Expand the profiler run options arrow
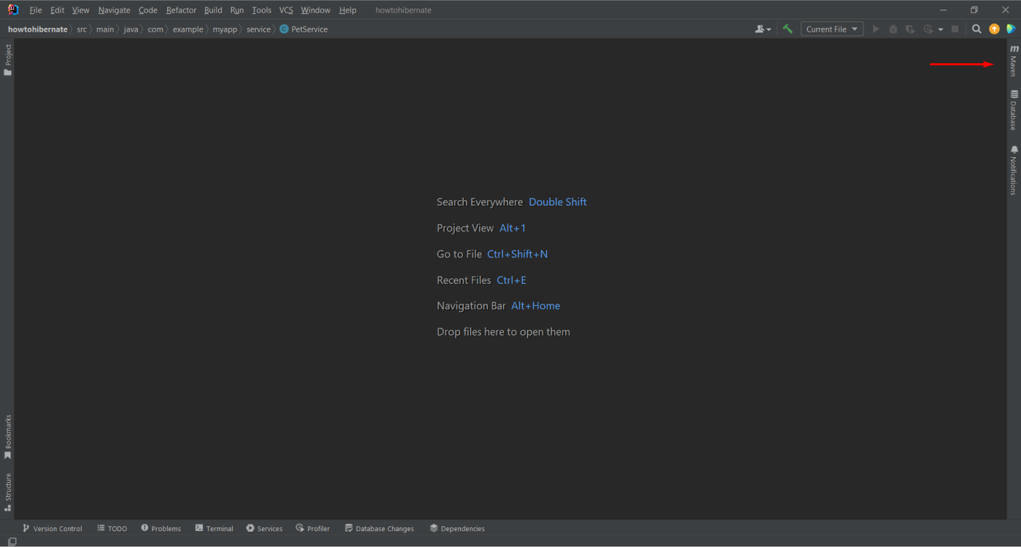This screenshot has width=1021, height=547. [940, 29]
